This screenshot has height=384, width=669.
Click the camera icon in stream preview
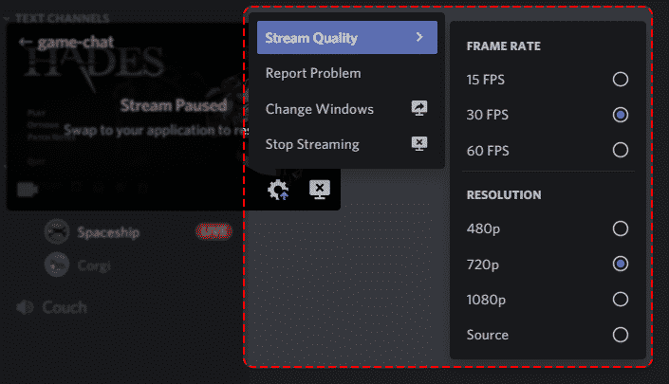pos(28,190)
